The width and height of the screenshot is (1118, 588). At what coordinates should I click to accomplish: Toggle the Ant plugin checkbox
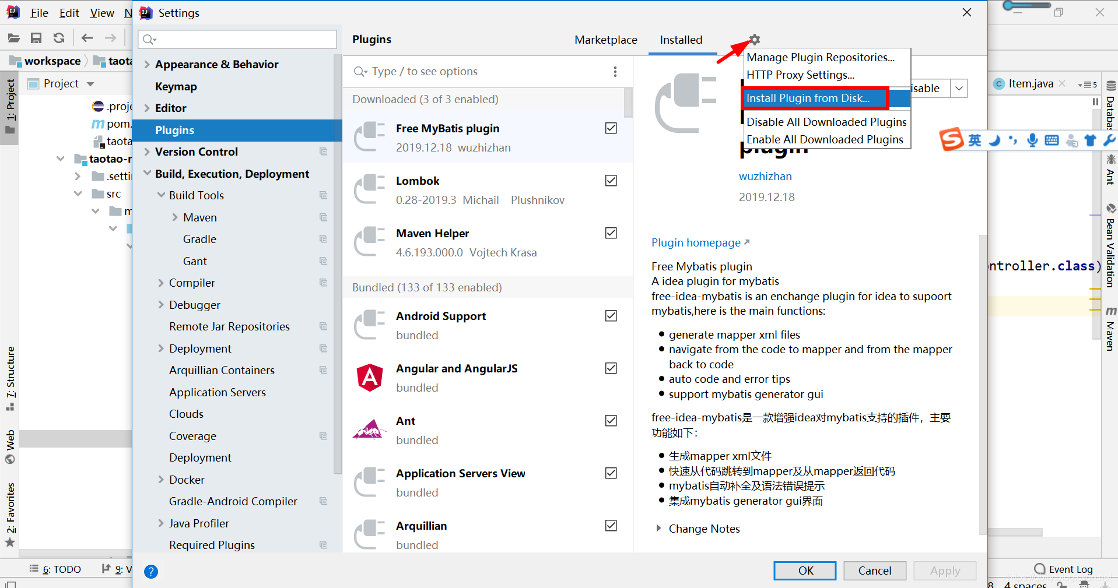[611, 421]
